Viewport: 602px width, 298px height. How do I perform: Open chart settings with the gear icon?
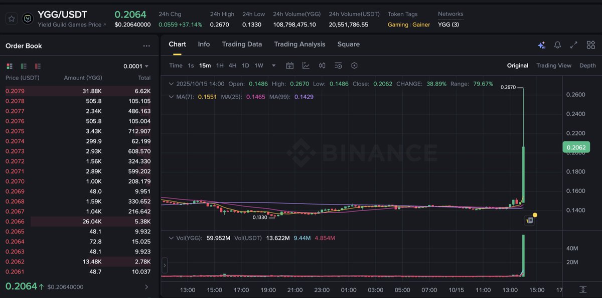(x=355, y=65)
